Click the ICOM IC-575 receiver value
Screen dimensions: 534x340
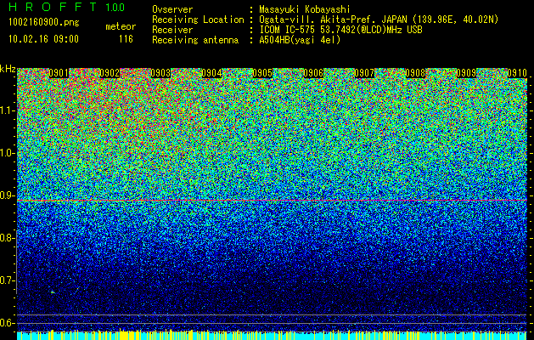340,30
